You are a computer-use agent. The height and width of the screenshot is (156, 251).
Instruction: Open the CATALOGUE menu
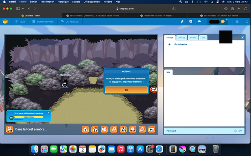tap(70, 22)
